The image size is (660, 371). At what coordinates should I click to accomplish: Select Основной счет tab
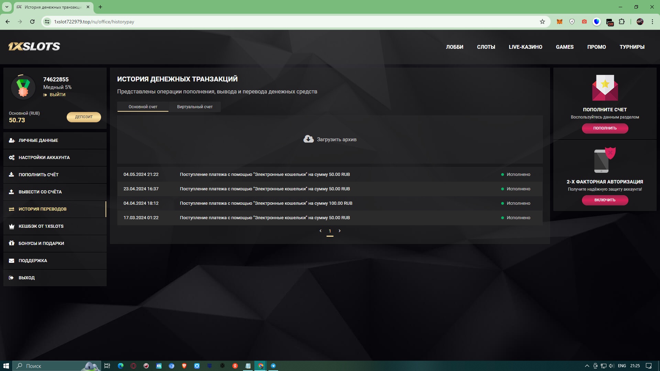pos(143,107)
